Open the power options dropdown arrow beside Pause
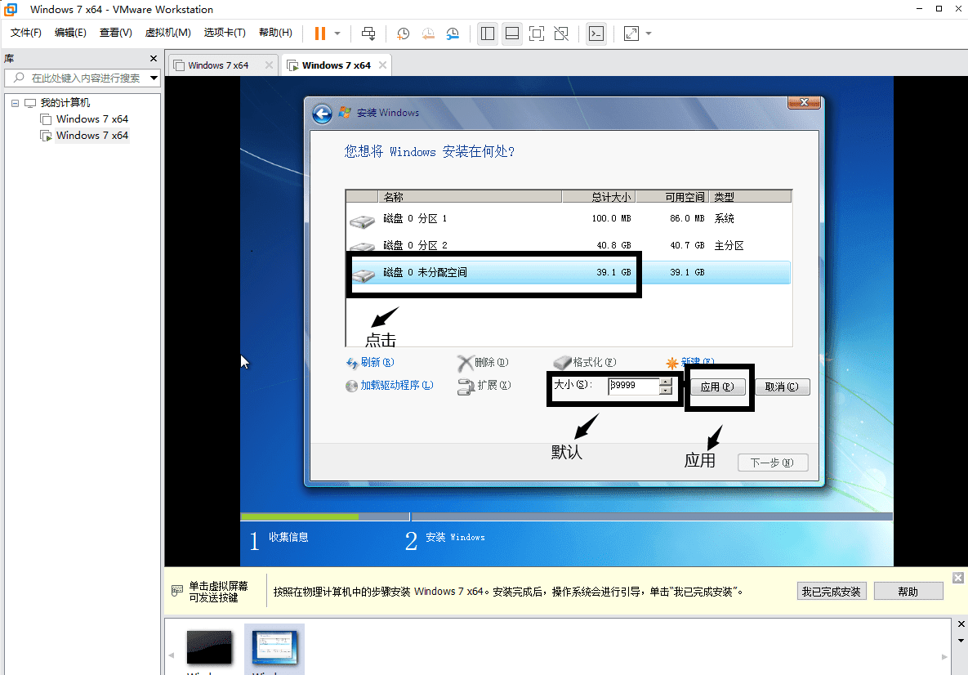Screen dimensions: 968x675 click(x=337, y=34)
